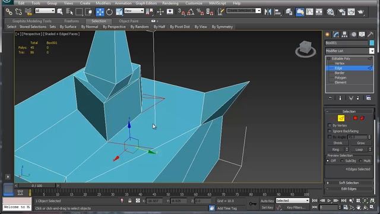Click the Edit Named Selection Sets icon
Viewport: 380px width, 214px height.
220,12
